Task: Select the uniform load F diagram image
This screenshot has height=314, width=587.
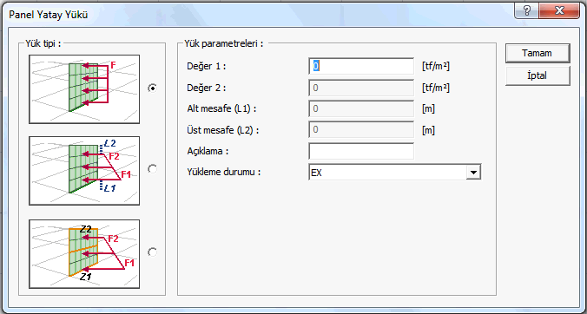Action: [84, 89]
